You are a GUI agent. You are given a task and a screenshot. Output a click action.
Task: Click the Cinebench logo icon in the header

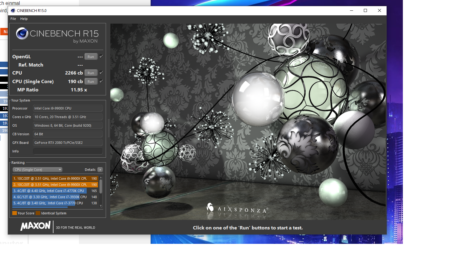tap(22, 33)
